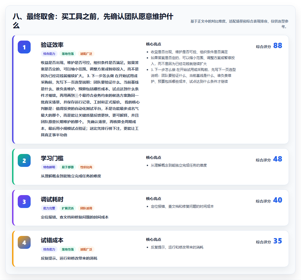
Task: Click the 能力完整 tag
Action: coord(49,208)
